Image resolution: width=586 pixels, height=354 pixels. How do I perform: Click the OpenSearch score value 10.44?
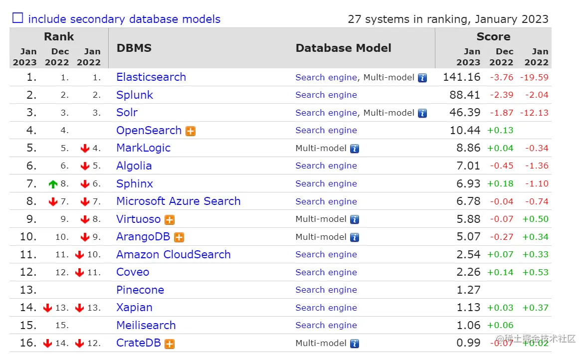pyautogui.click(x=465, y=131)
